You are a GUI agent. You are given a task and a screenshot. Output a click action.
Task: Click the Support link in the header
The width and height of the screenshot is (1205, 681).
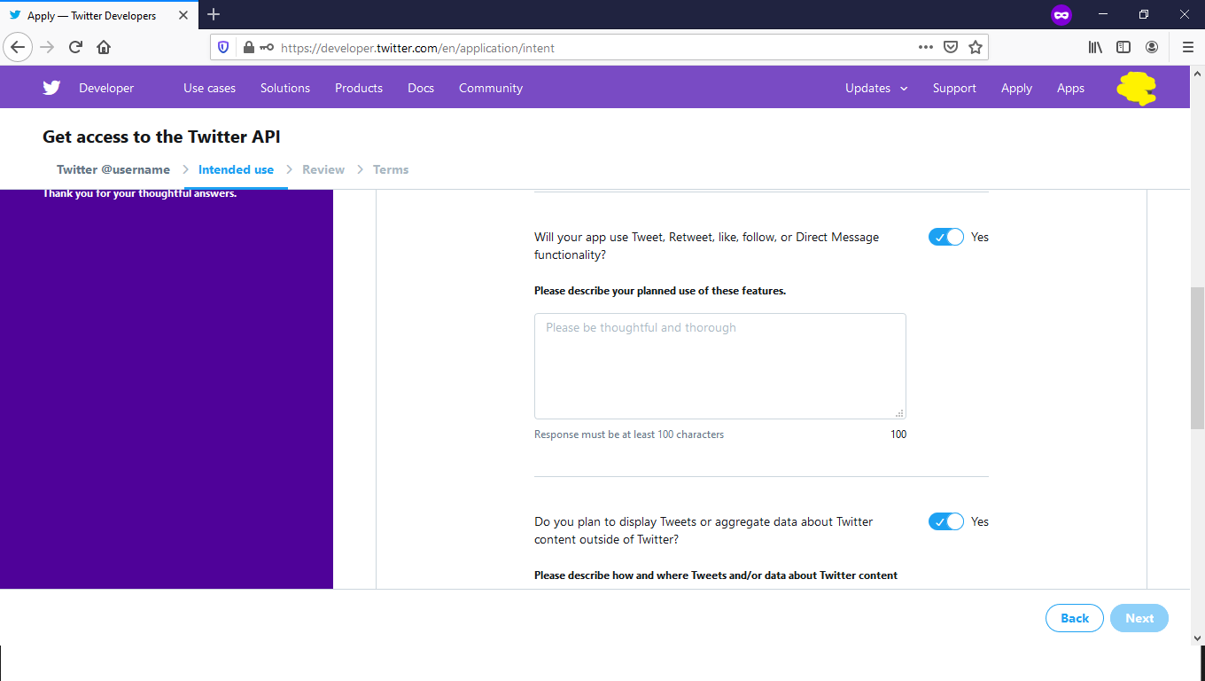pos(954,88)
